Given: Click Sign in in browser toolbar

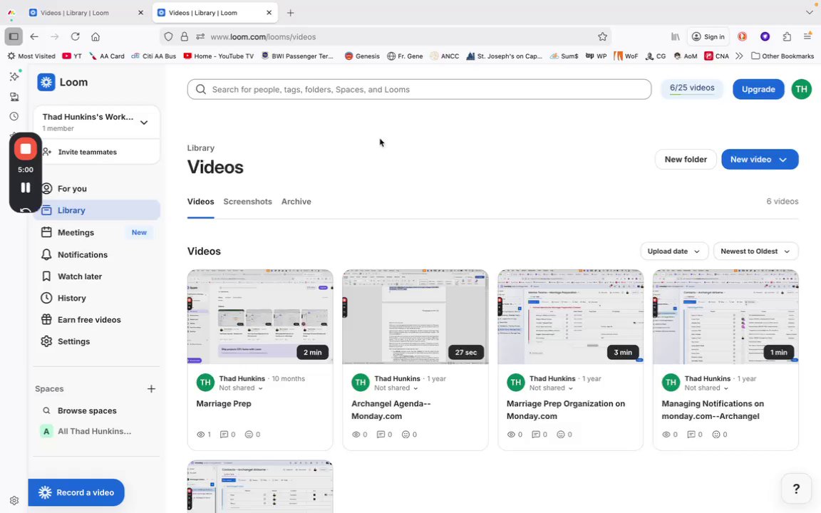Looking at the screenshot, I should coord(708,36).
